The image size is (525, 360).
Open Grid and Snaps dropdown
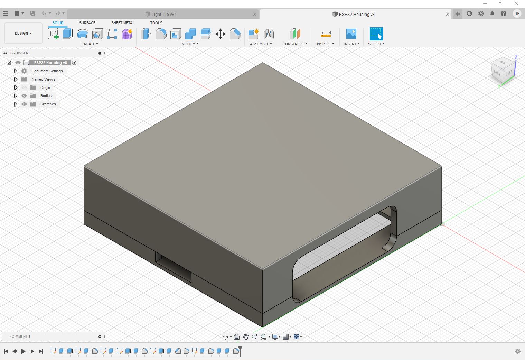click(x=287, y=337)
